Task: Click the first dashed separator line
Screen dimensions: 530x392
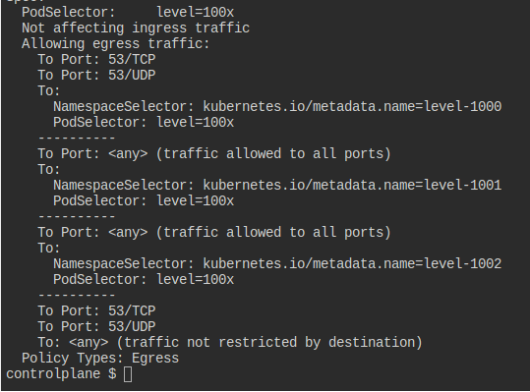Action: click(77, 139)
